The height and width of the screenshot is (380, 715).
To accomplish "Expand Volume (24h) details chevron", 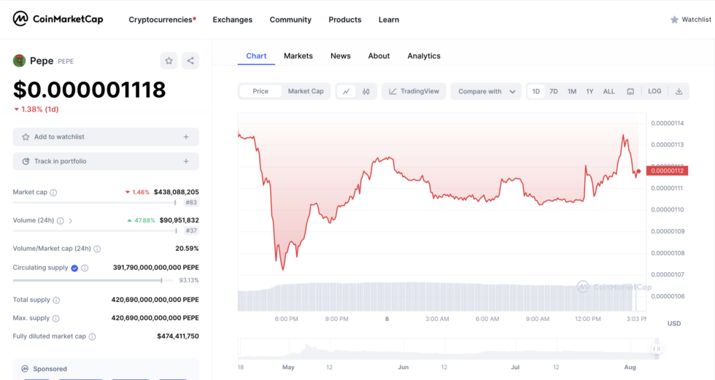I will coord(70,220).
